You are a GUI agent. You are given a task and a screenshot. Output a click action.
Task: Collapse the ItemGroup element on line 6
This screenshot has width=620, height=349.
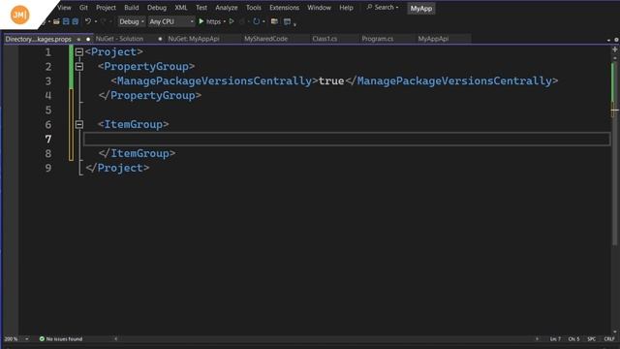coord(79,124)
